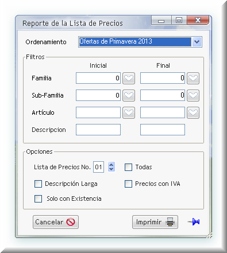Viewport: 227px width, 253px height.
Task: Open the Familia Final lookup button
Action: (x=193, y=78)
